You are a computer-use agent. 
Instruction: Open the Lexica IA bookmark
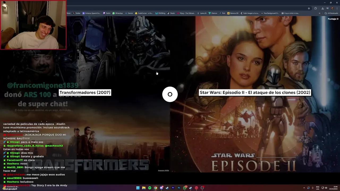point(202,13)
